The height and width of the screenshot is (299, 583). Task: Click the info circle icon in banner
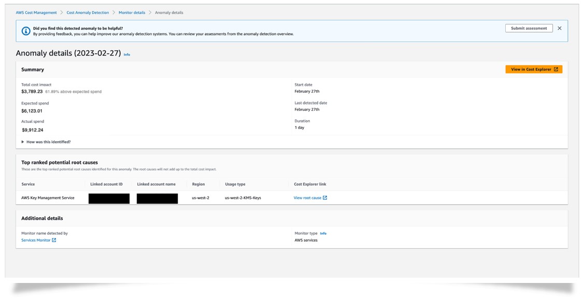click(26, 31)
